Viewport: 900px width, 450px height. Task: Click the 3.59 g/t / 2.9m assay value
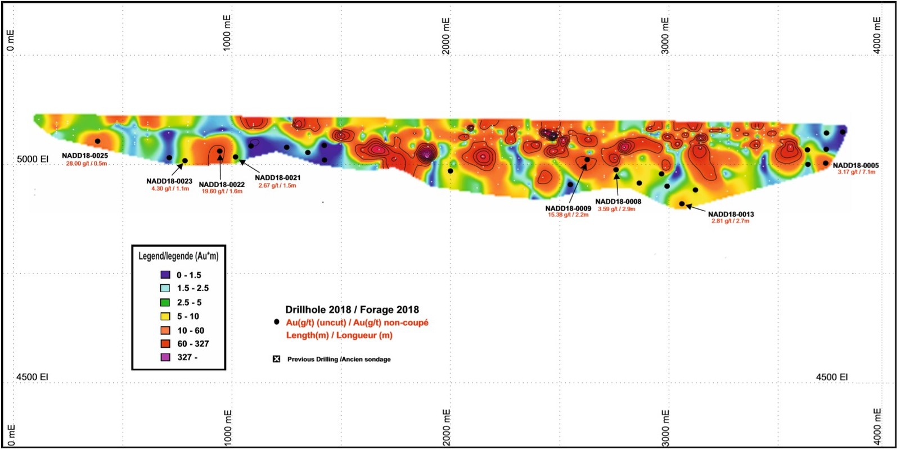pos(616,209)
